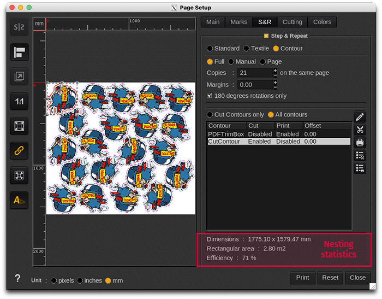Click the mm unit box on ruler corner
The width and height of the screenshot is (382, 299).
coord(39,24)
